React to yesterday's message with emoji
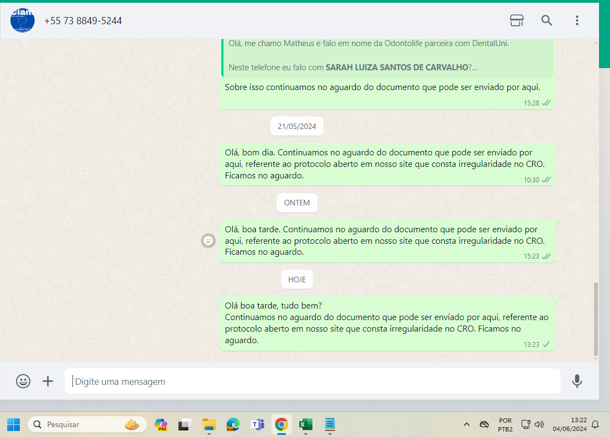Image resolution: width=610 pixels, height=437 pixels. (208, 240)
